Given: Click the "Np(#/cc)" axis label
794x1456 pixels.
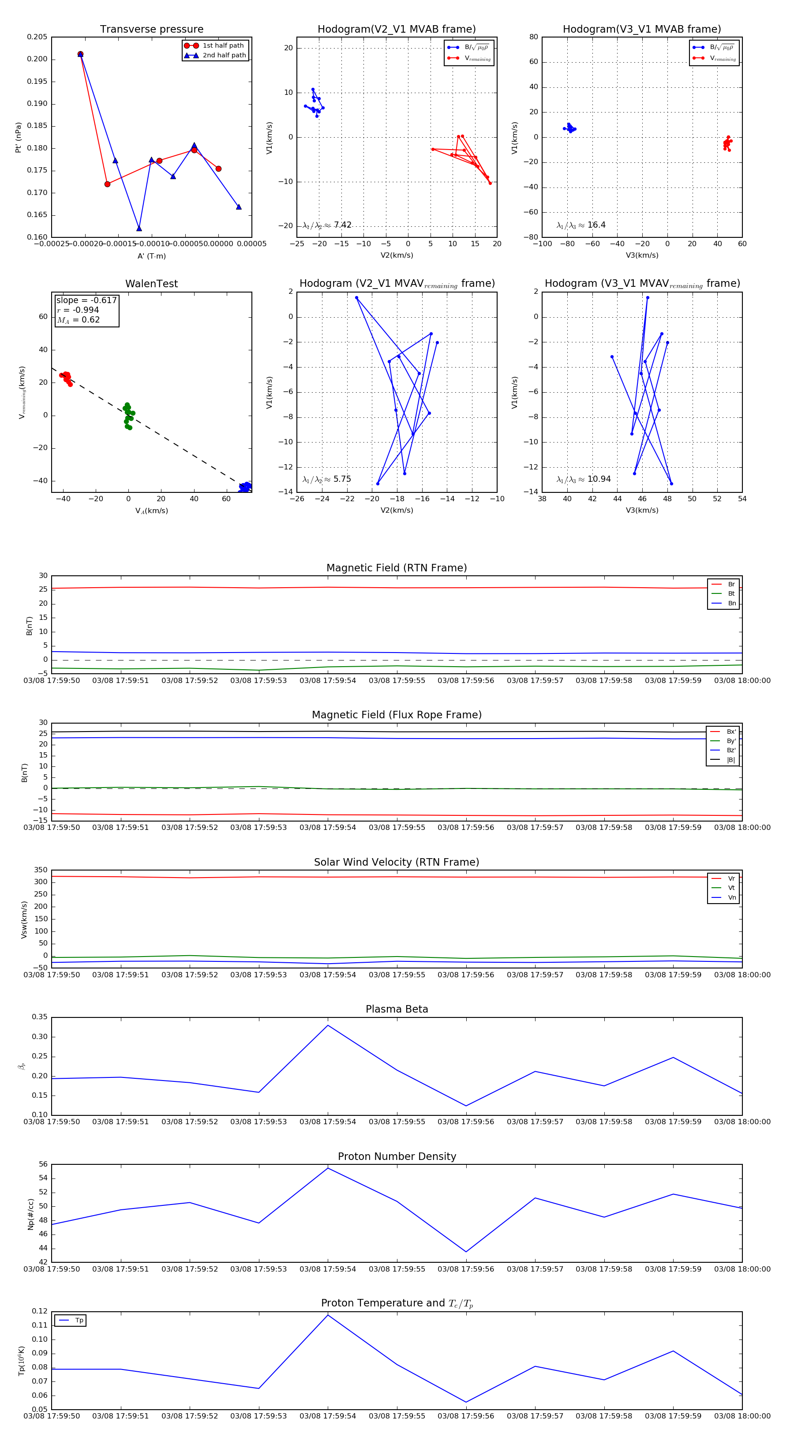Looking at the screenshot, I should tap(31, 1214).
